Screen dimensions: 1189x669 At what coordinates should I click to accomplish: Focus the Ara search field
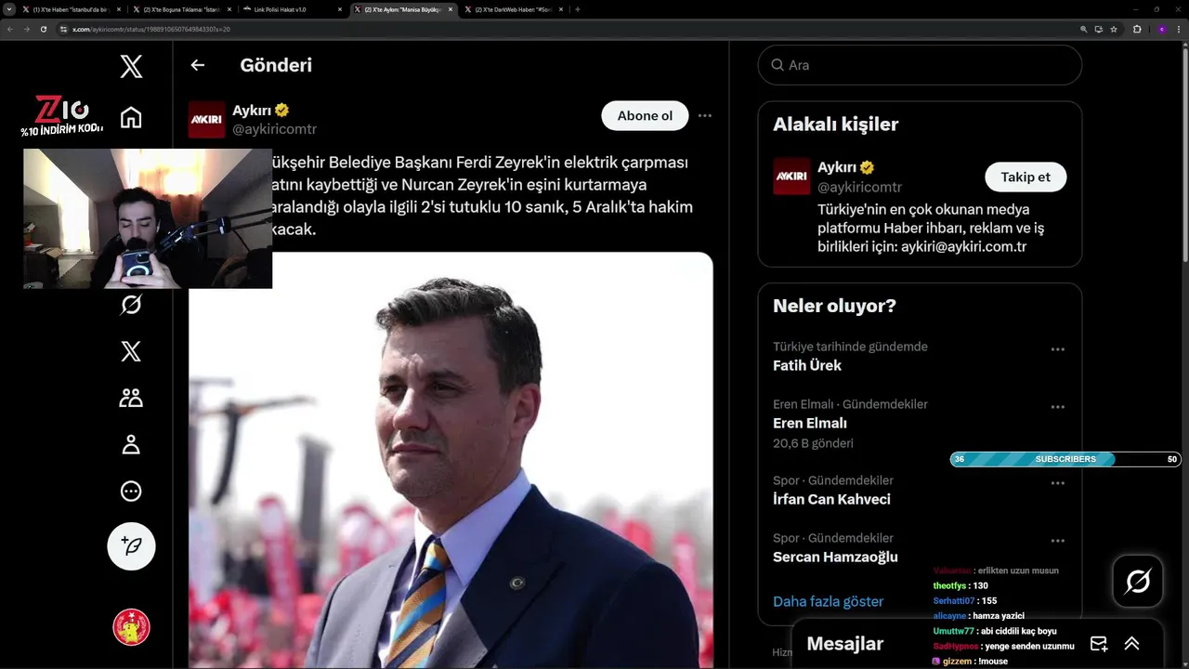(920, 65)
